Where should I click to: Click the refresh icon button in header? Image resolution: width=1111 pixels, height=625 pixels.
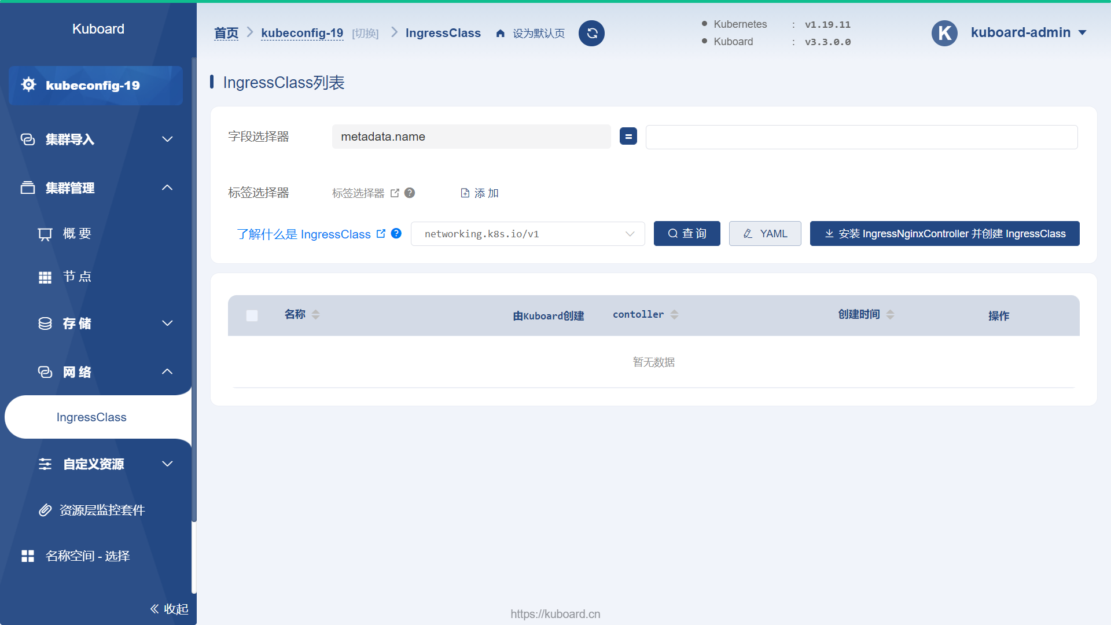click(x=591, y=34)
